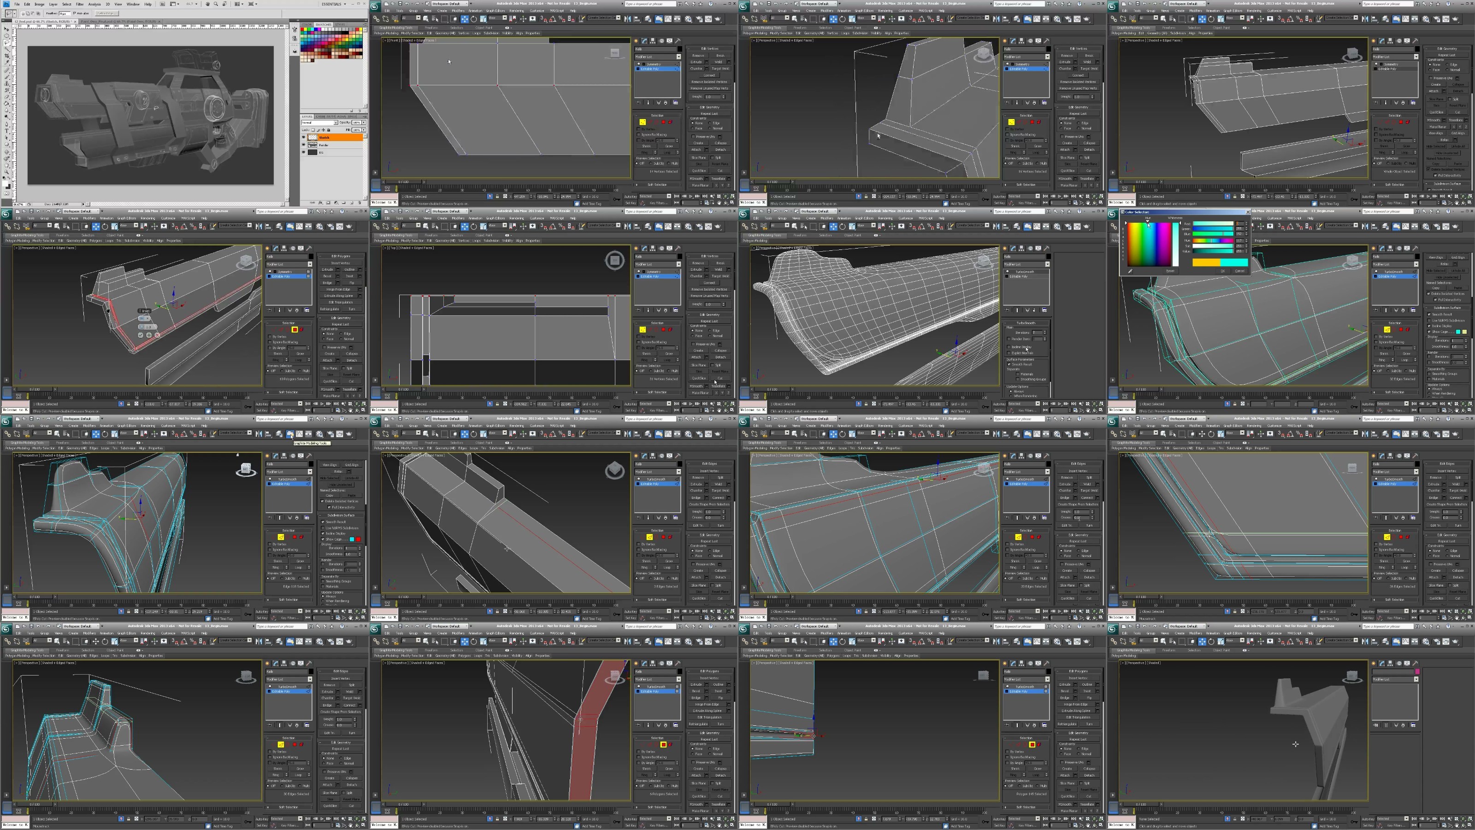This screenshot has width=1475, height=830.
Task: Open the layer Opacity slider arrow
Action: (x=364, y=123)
